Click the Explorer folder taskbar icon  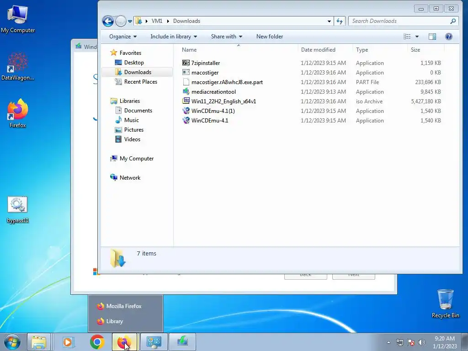click(x=39, y=342)
